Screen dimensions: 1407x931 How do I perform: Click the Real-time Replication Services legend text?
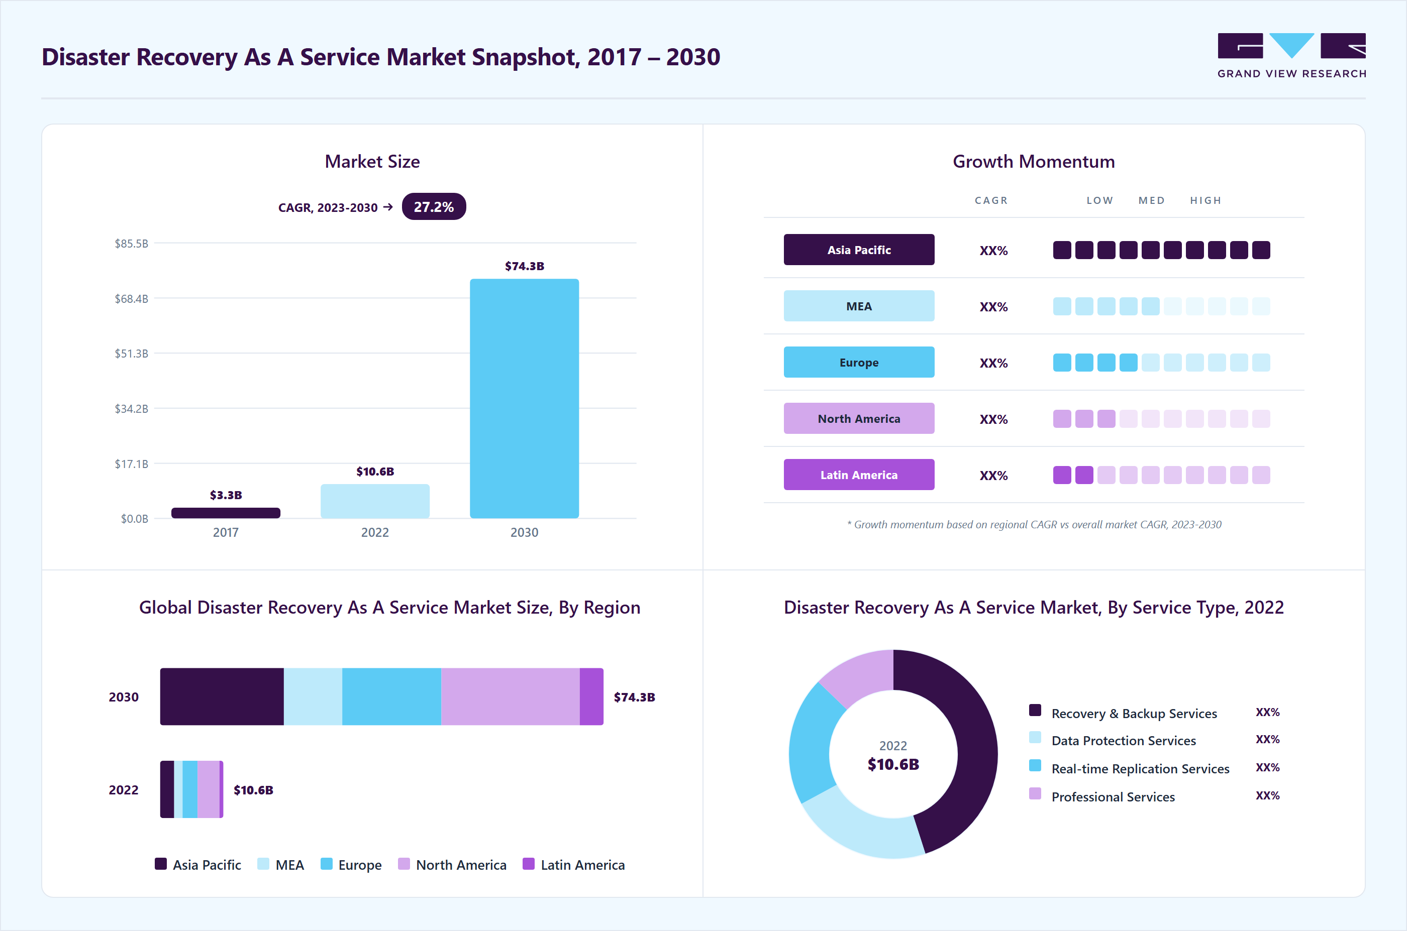pos(1140,769)
